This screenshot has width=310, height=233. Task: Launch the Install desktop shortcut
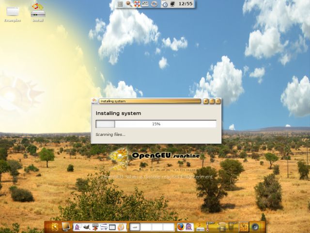pos(38,12)
